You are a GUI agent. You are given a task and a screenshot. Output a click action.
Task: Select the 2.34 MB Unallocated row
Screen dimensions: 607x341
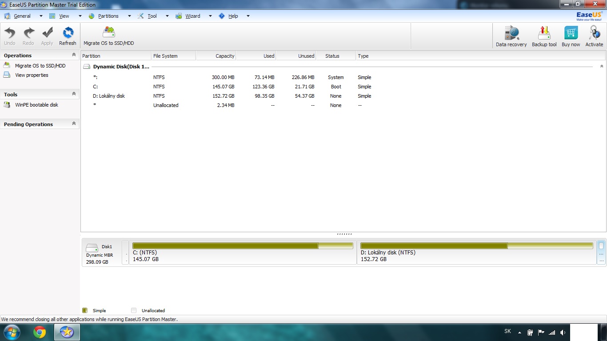point(342,105)
